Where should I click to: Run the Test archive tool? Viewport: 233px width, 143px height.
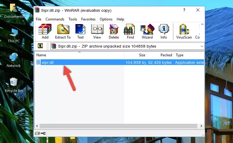click(x=80, y=31)
